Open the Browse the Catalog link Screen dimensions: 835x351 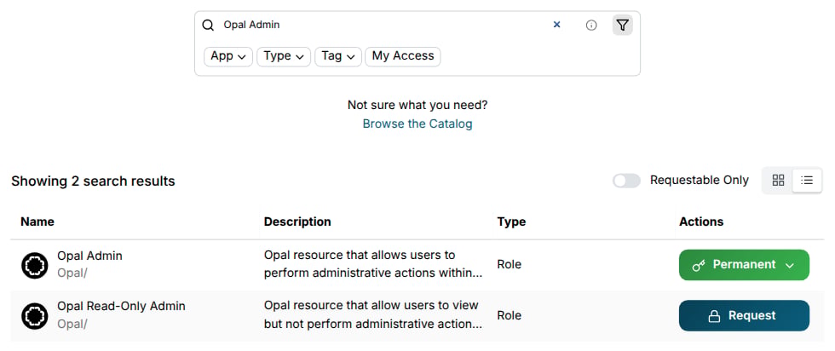coord(417,124)
